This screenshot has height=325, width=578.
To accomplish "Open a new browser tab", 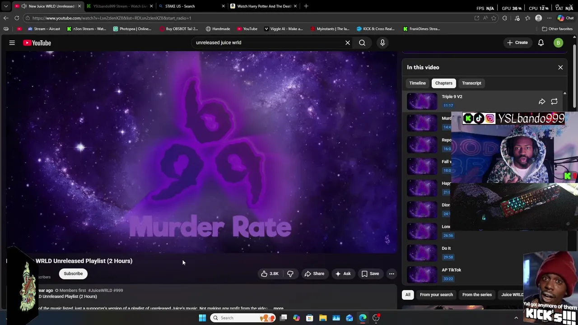I will point(306,6).
